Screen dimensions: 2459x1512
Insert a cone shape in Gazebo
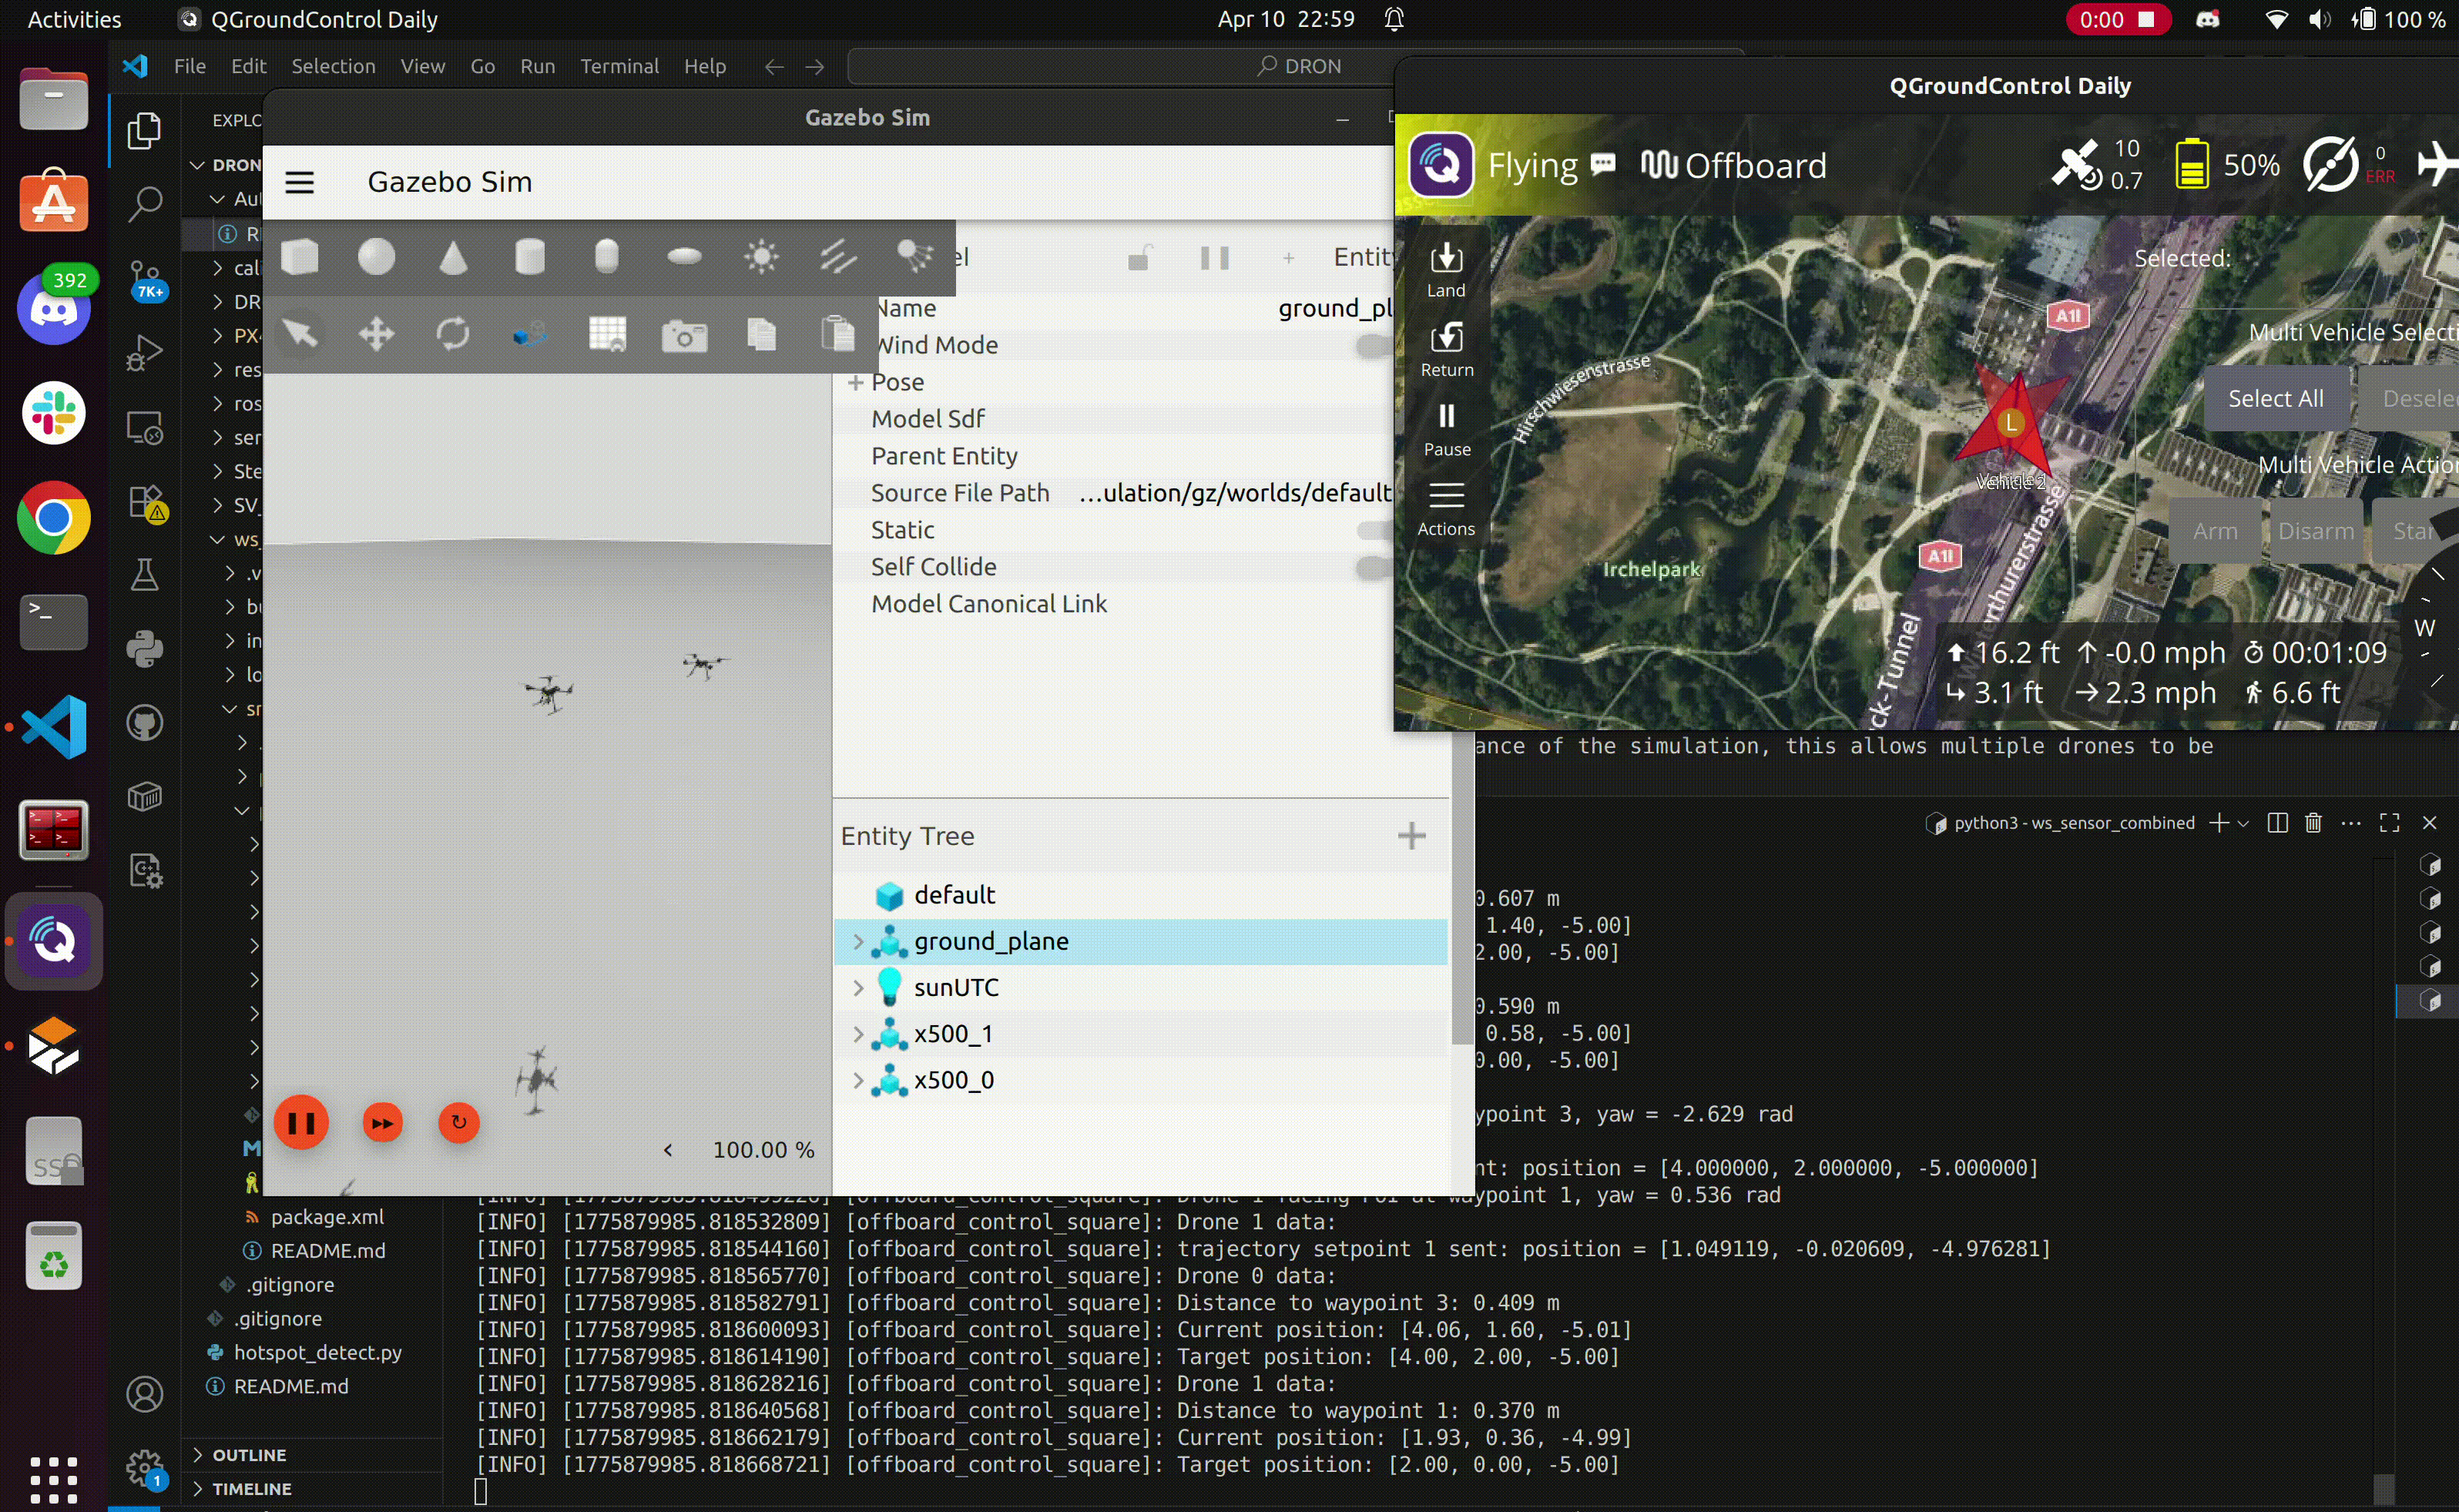coord(453,257)
